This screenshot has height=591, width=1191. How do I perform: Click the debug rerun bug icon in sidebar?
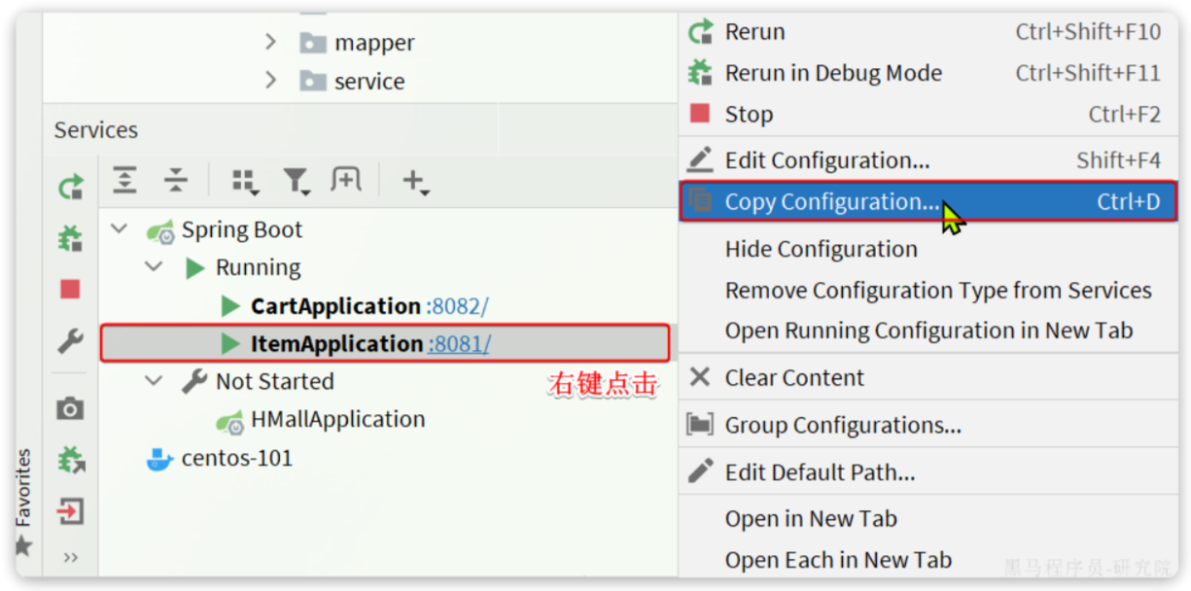(70, 237)
